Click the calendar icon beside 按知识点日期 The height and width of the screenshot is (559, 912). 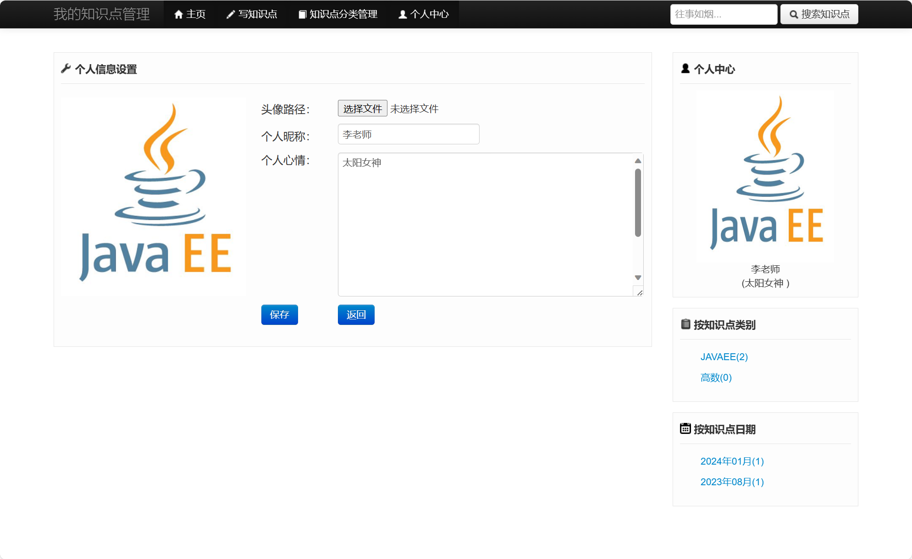coord(685,429)
